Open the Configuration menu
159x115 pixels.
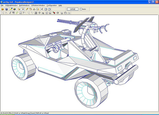click(x=52, y=5)
